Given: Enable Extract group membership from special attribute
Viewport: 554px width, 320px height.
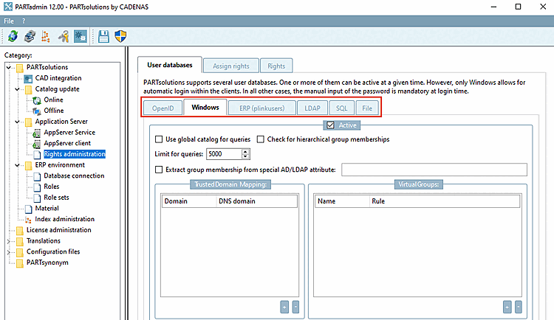Looking at the screenshot, I should (159, 170).
